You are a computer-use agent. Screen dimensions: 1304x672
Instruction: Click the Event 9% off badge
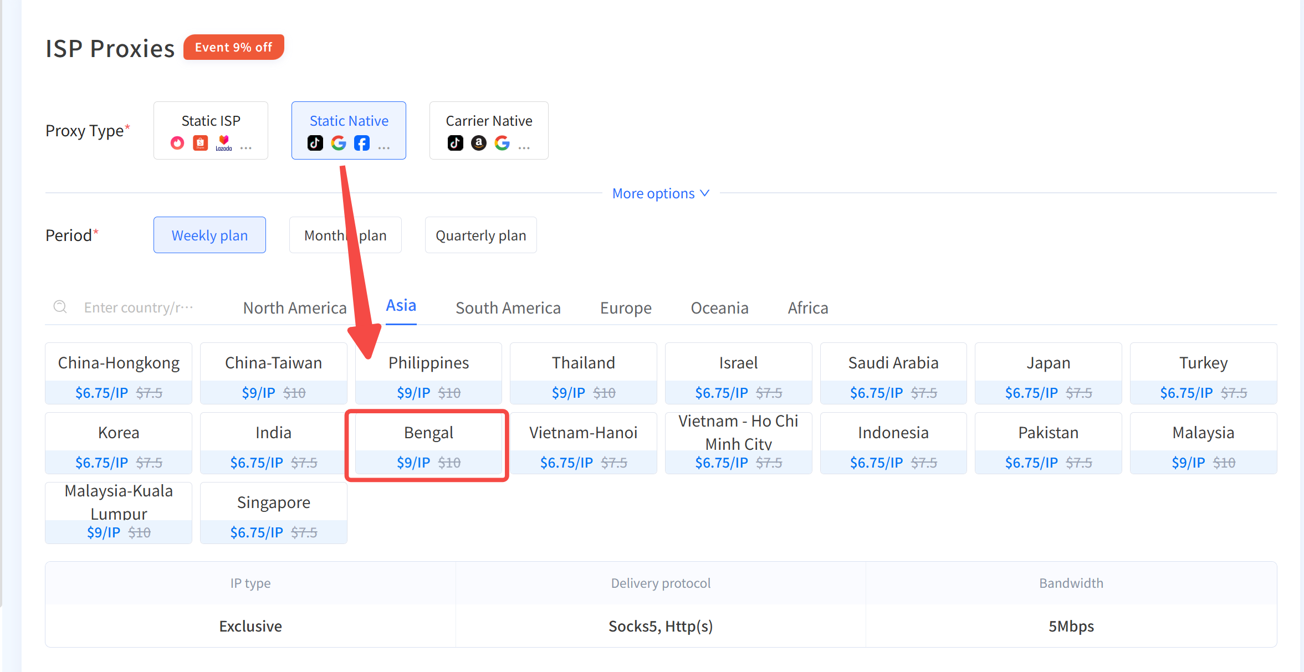(233, 47)
